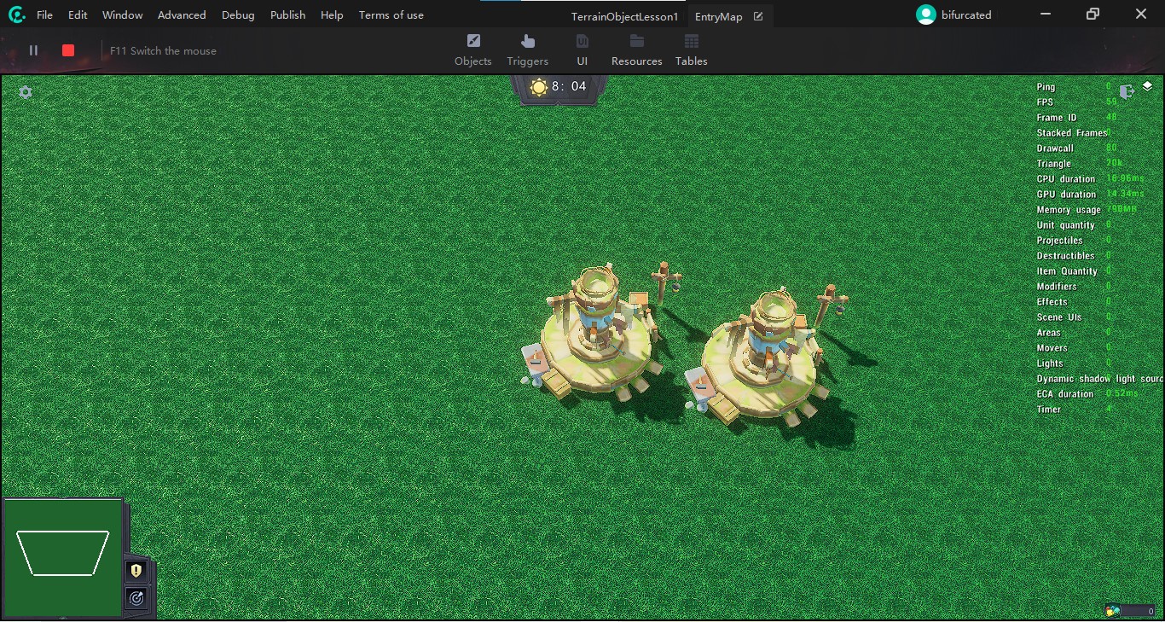Open game settings gear in viewport
The width and height of the screenshot is (1165, 622).
coord(26,92)
